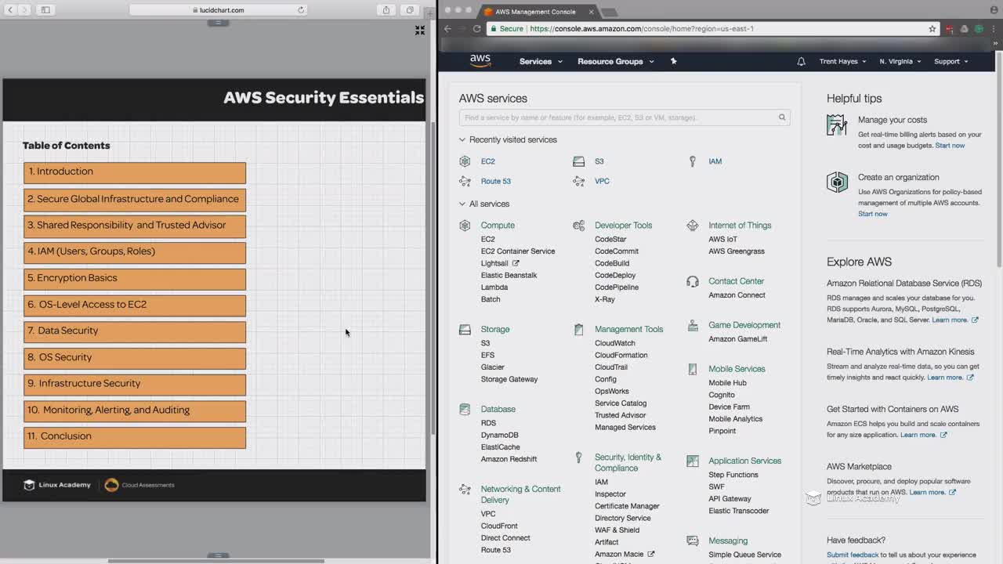The height and width of the screenshot is (564, 1003).
Task: Click the Mobile Services category icon
Action: pos(692,369)
